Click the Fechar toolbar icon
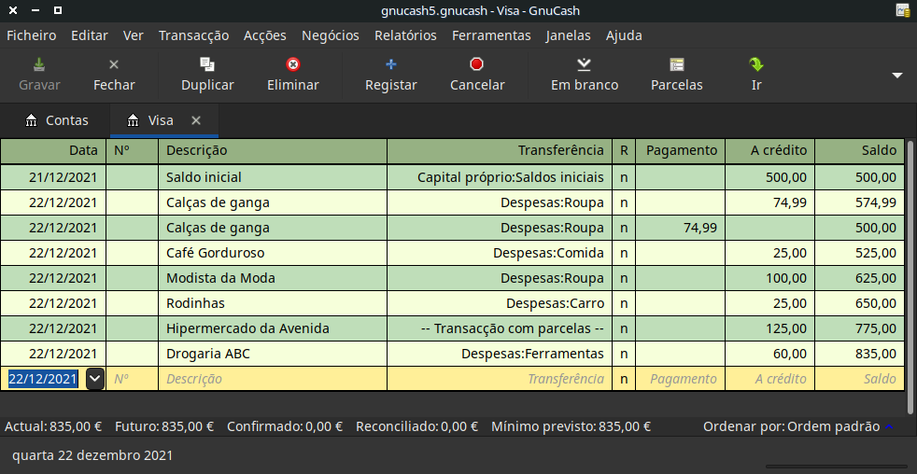Screen dimensions: 917x474 pos(114,65)
